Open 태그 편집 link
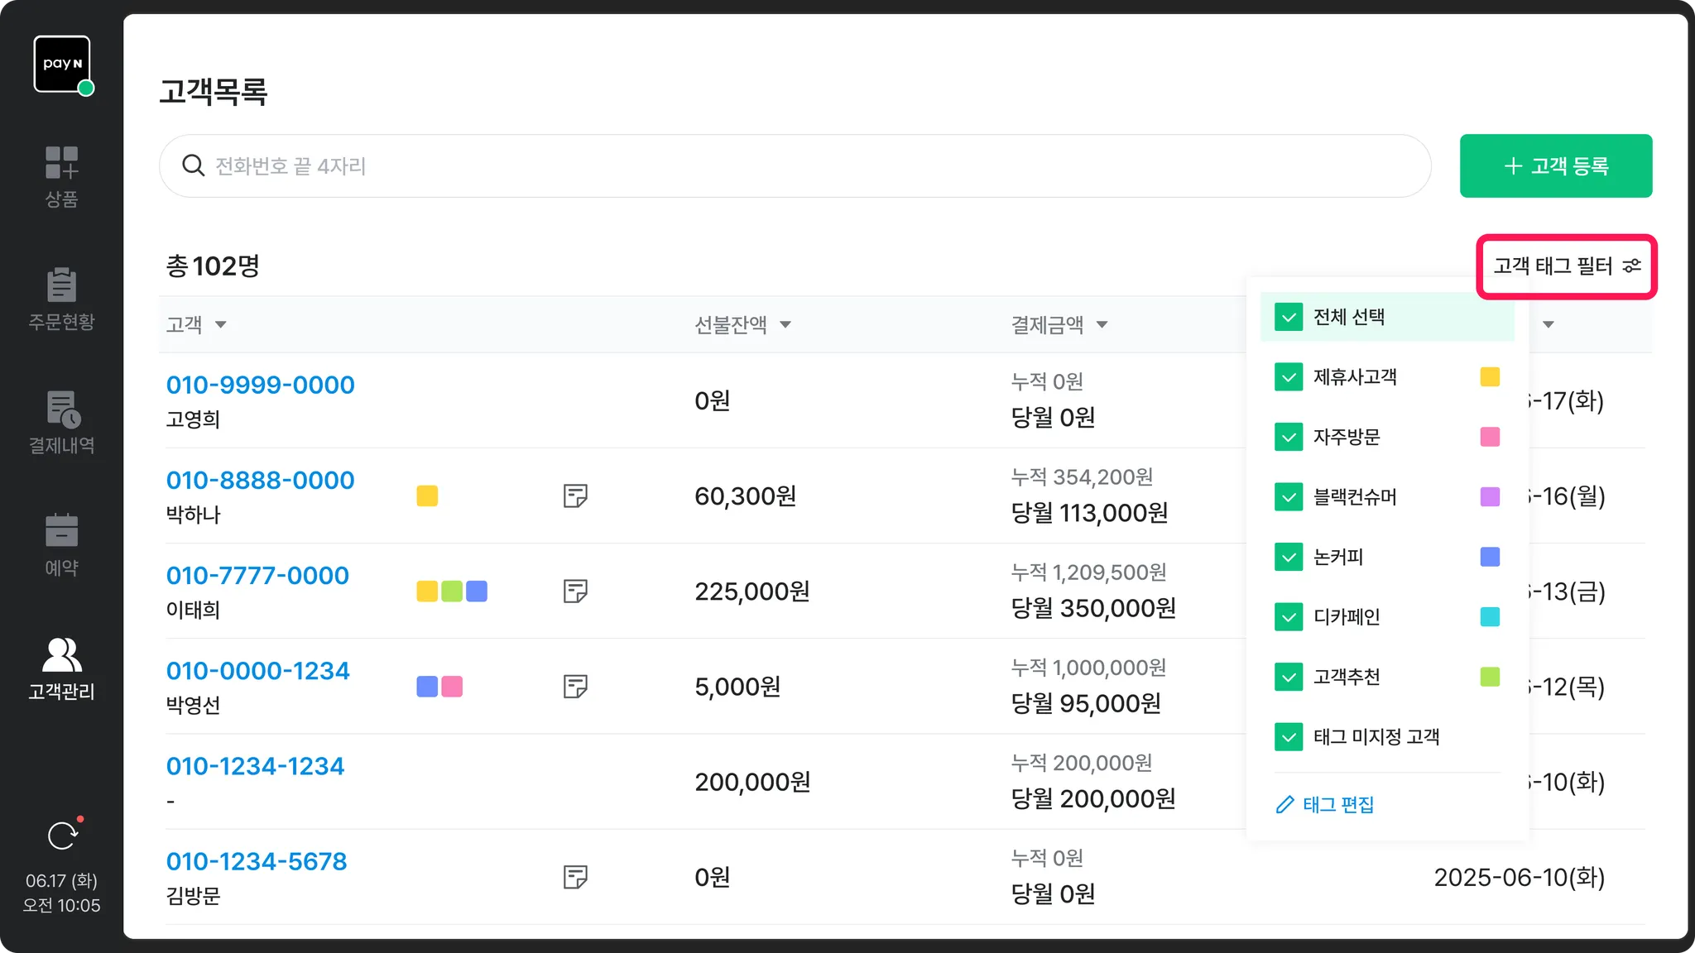 click(x=1326, y=805)
